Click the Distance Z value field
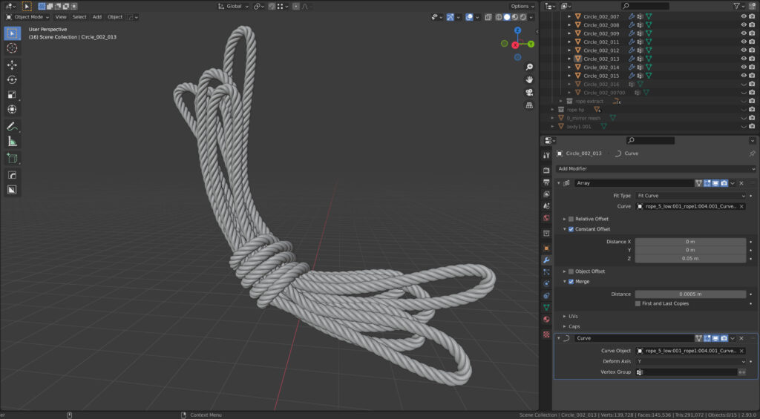Screen dimensions: 760x419 (690, 258)
